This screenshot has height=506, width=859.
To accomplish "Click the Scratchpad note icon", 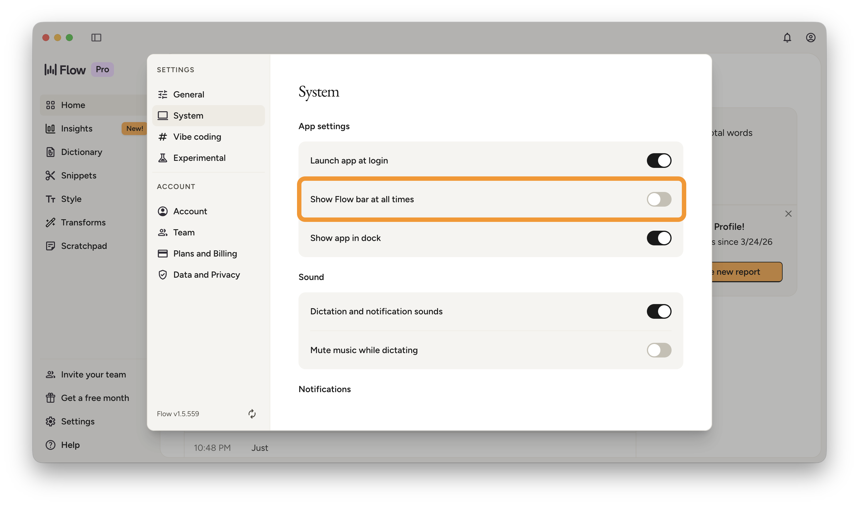I will pyautogui.click(x=51, y=246).
